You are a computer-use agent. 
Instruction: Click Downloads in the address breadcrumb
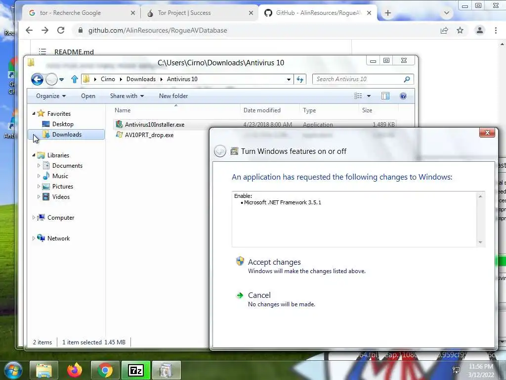pyautogui.click(x=141, y=79)
